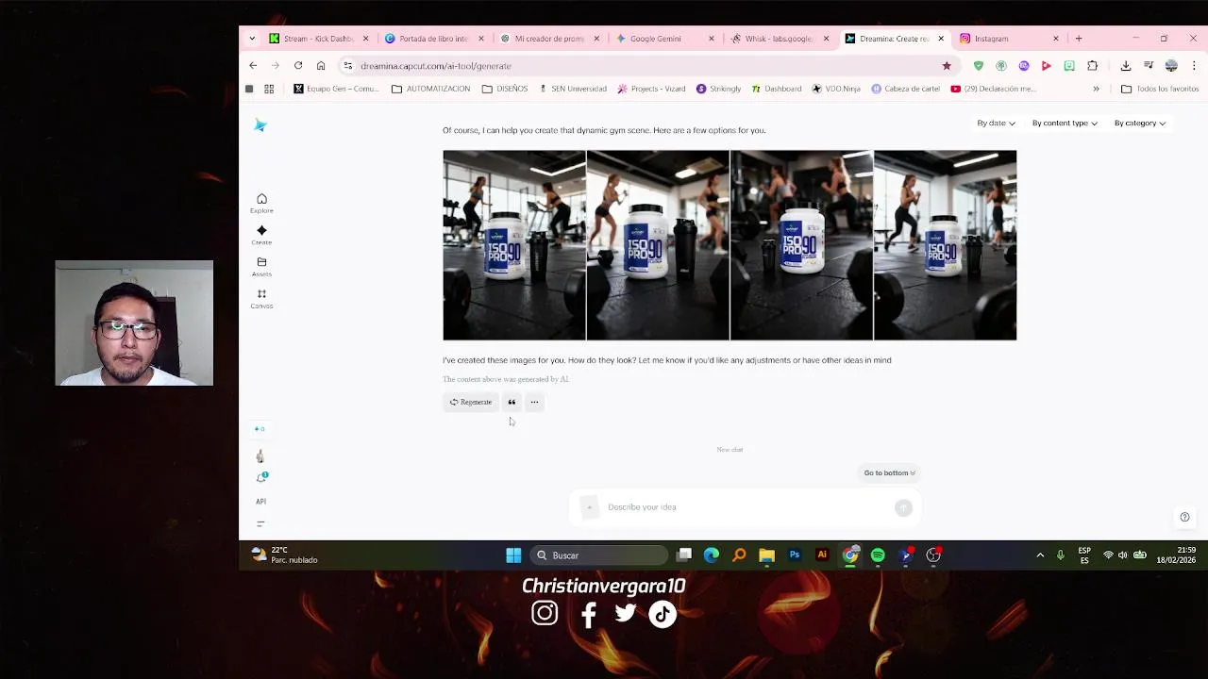Viewport: 1208px width, 679px height.
Task: Open the browser apps grid icon
Action: tap(269, 89)
